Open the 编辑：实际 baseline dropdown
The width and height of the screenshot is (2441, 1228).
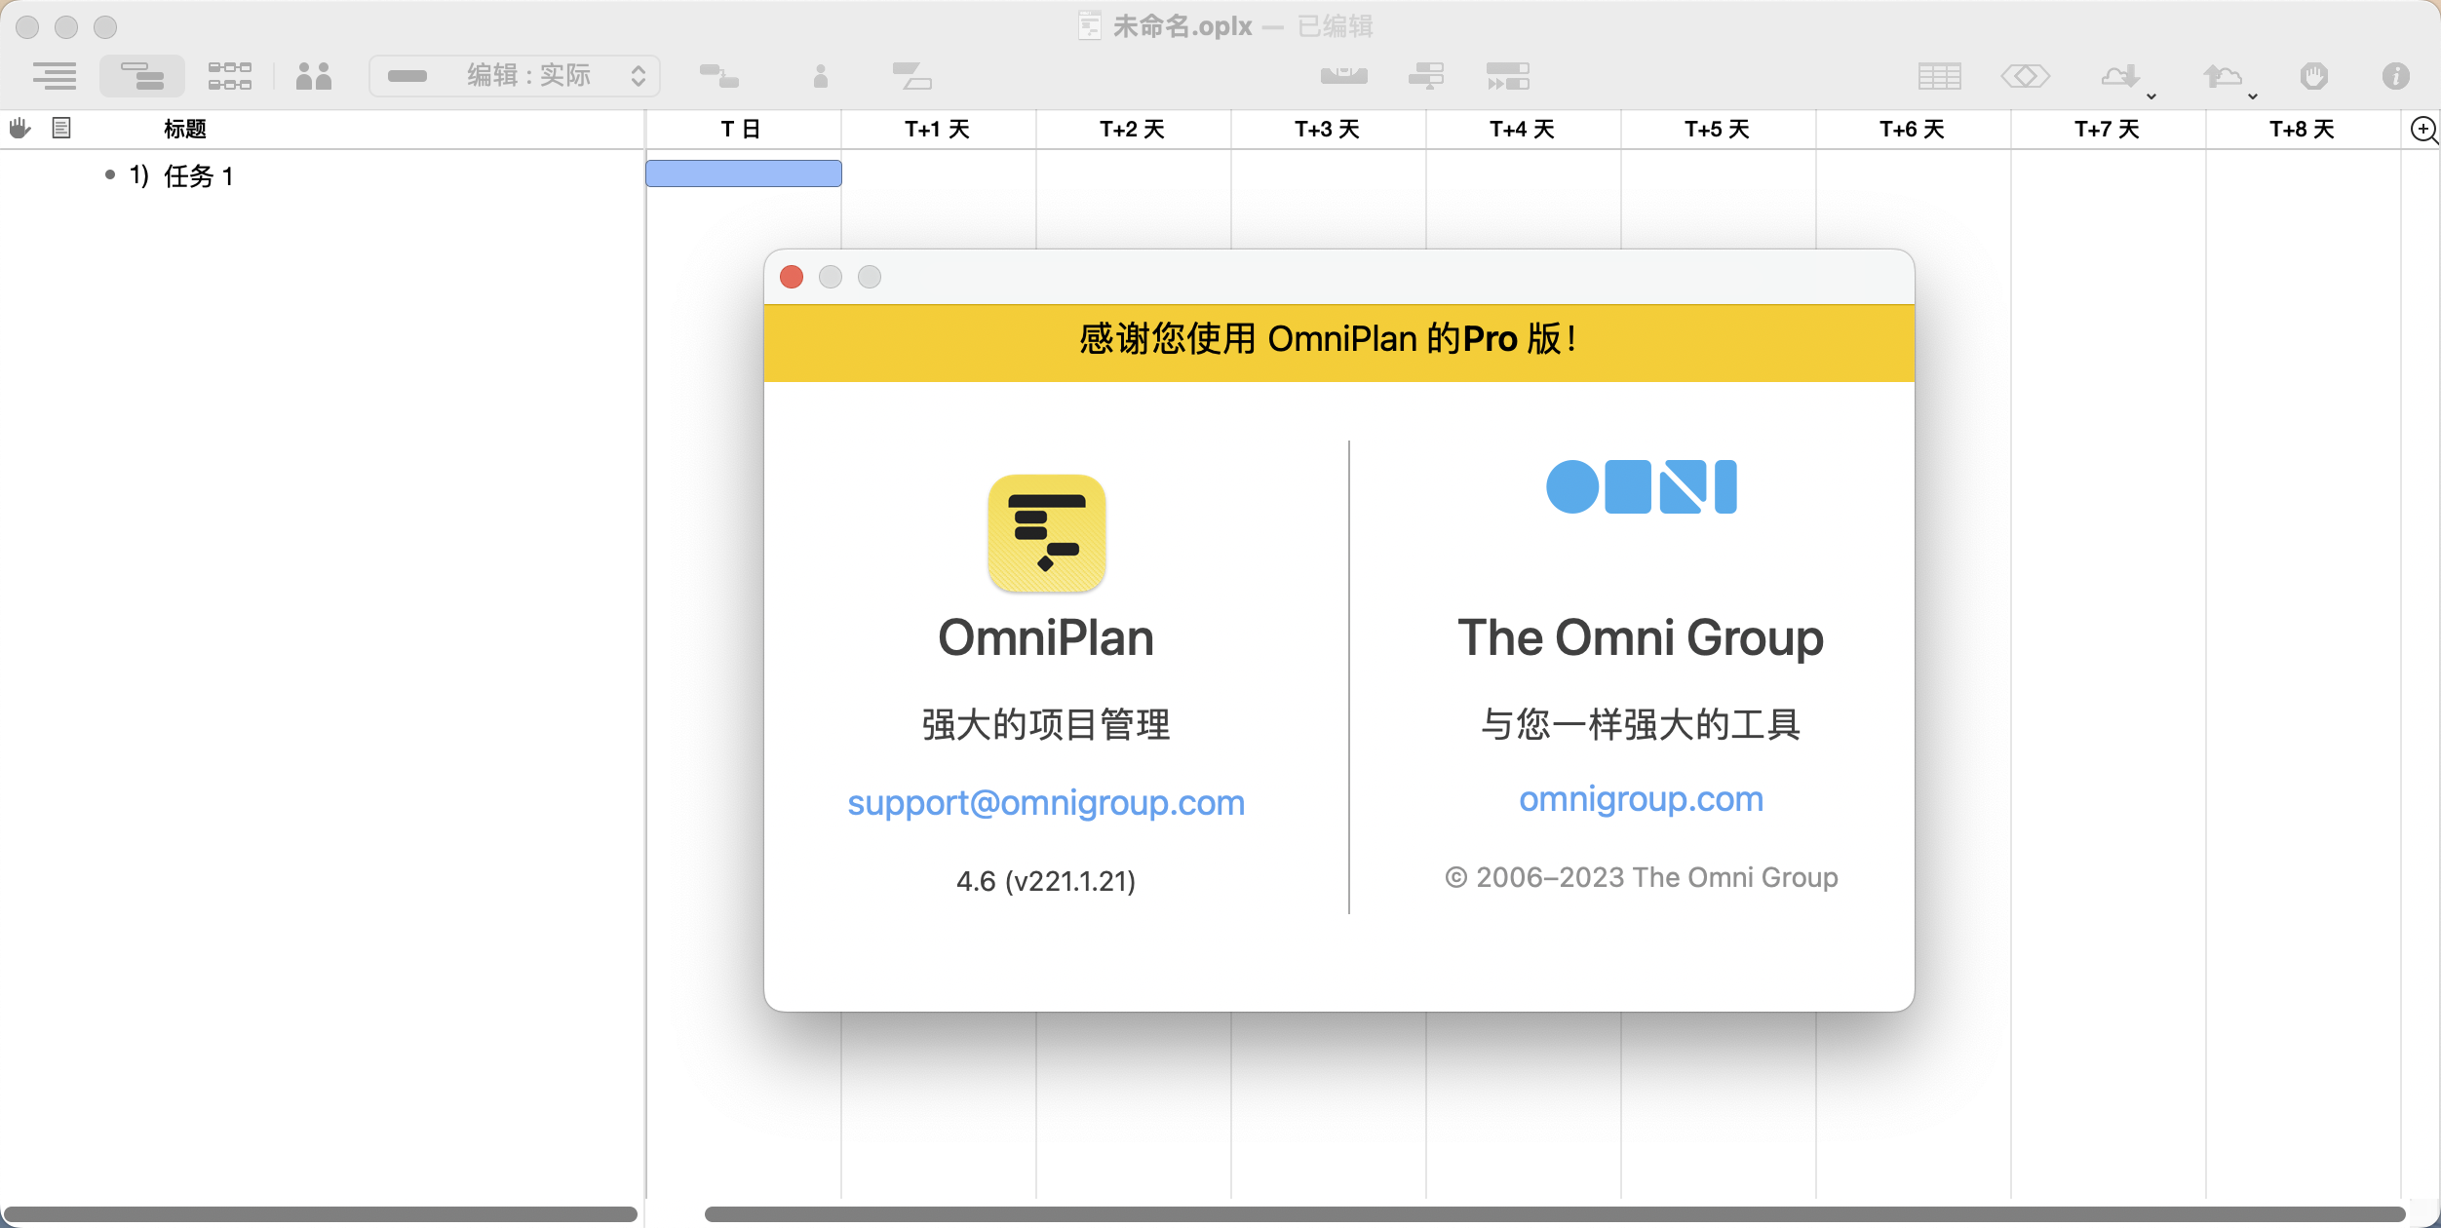(515, 76)
